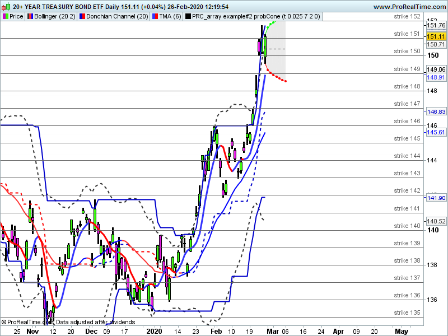
Task: Click the bold 150 price axis value
Action: pos(433,55)
